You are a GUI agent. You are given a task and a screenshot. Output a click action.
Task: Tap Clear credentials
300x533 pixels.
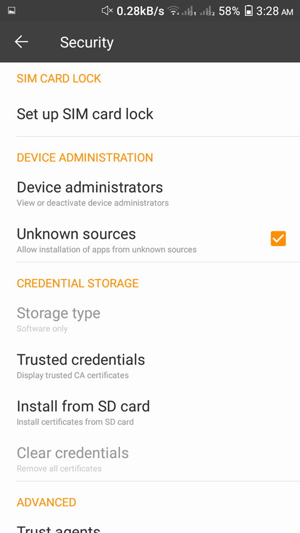150,459
